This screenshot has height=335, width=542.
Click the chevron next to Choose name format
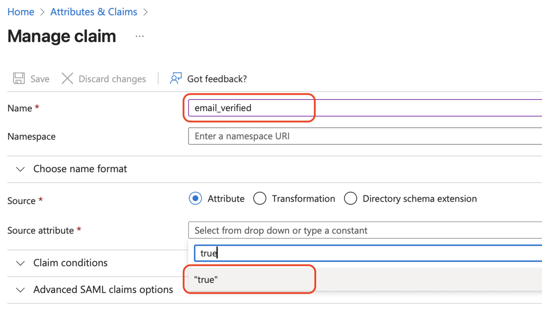20,169
